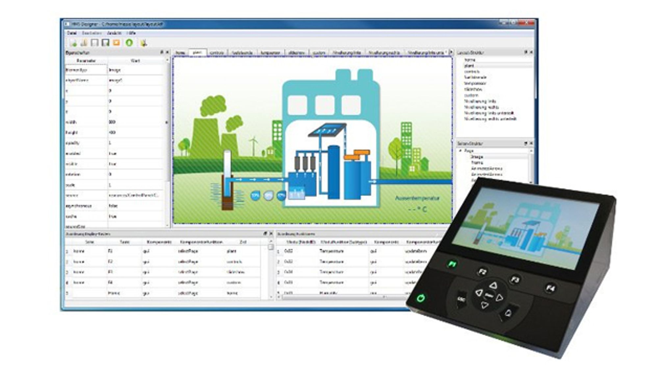Select Image under Page in Seiten-Struktur
658x369 pixels.
click(477, 157)
